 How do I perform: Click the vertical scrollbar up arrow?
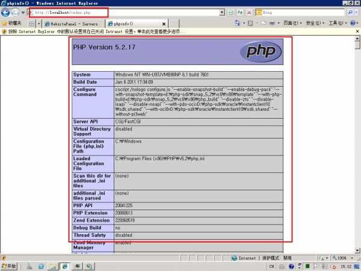pyautogui.click(x=357, y=39)
